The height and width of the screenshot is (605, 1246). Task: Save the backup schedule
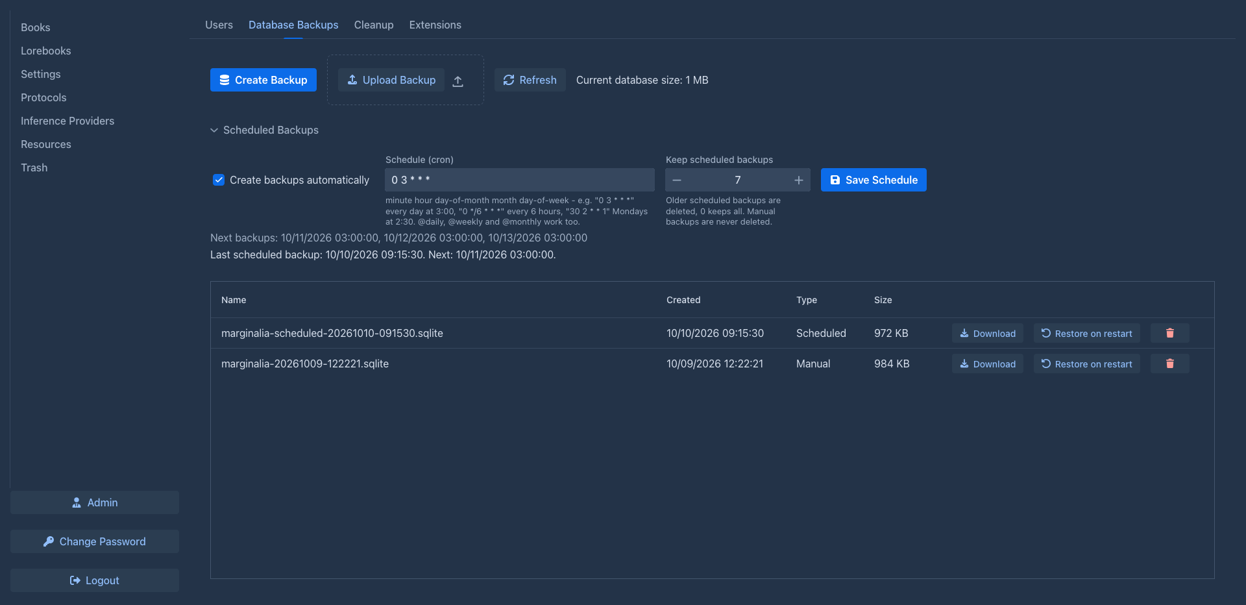click(x=873, y=180)
